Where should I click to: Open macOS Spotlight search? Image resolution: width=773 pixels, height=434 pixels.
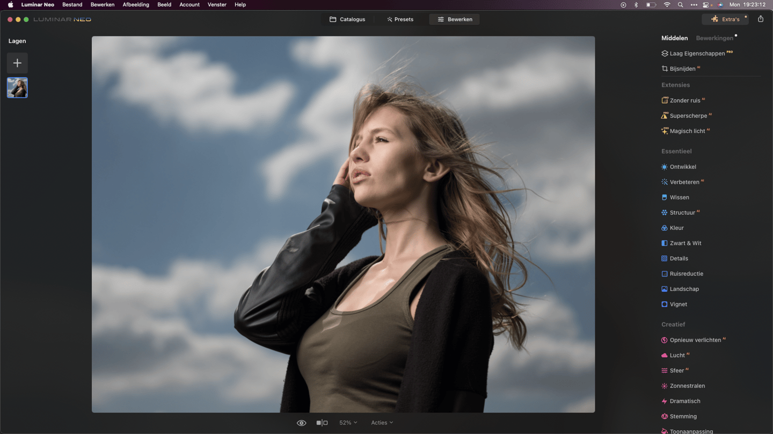(680, 5)
